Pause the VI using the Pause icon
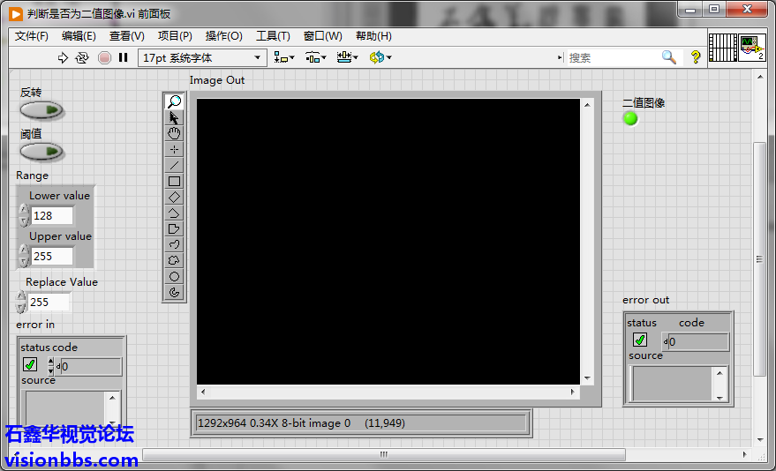Image resolution: width=776 pixels, height=471 pixels. click(124, 57)
